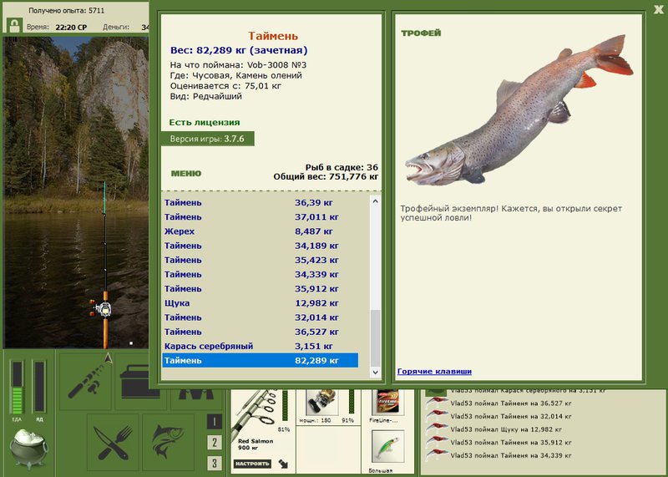
Task: Click the ЕДА food level bar
Action: (18, 387)
